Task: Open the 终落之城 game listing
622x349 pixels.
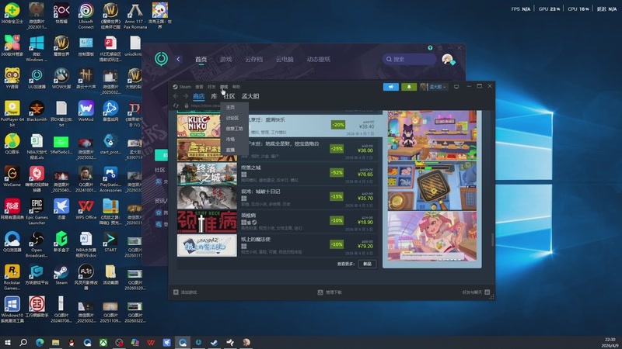Action: tap(278, 173)
